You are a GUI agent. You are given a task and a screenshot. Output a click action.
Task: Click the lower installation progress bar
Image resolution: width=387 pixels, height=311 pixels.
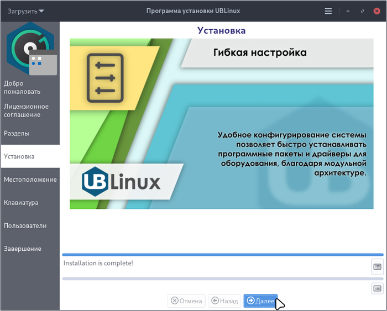coord(223,279)
